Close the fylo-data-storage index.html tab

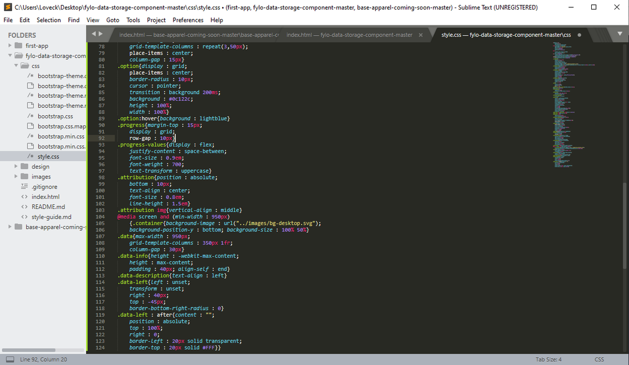[421, 35]
